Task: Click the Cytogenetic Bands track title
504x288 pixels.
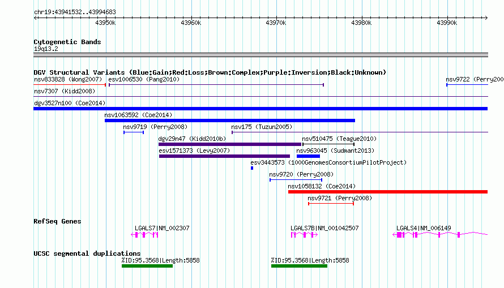Action: coord(67,42)
